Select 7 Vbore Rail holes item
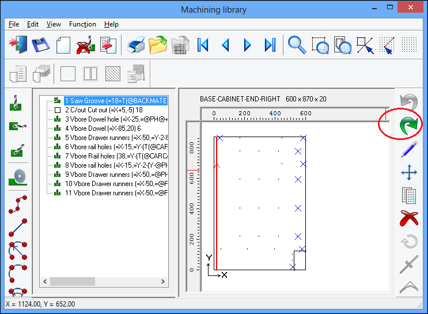428x314 pixels. pos(116,156)
